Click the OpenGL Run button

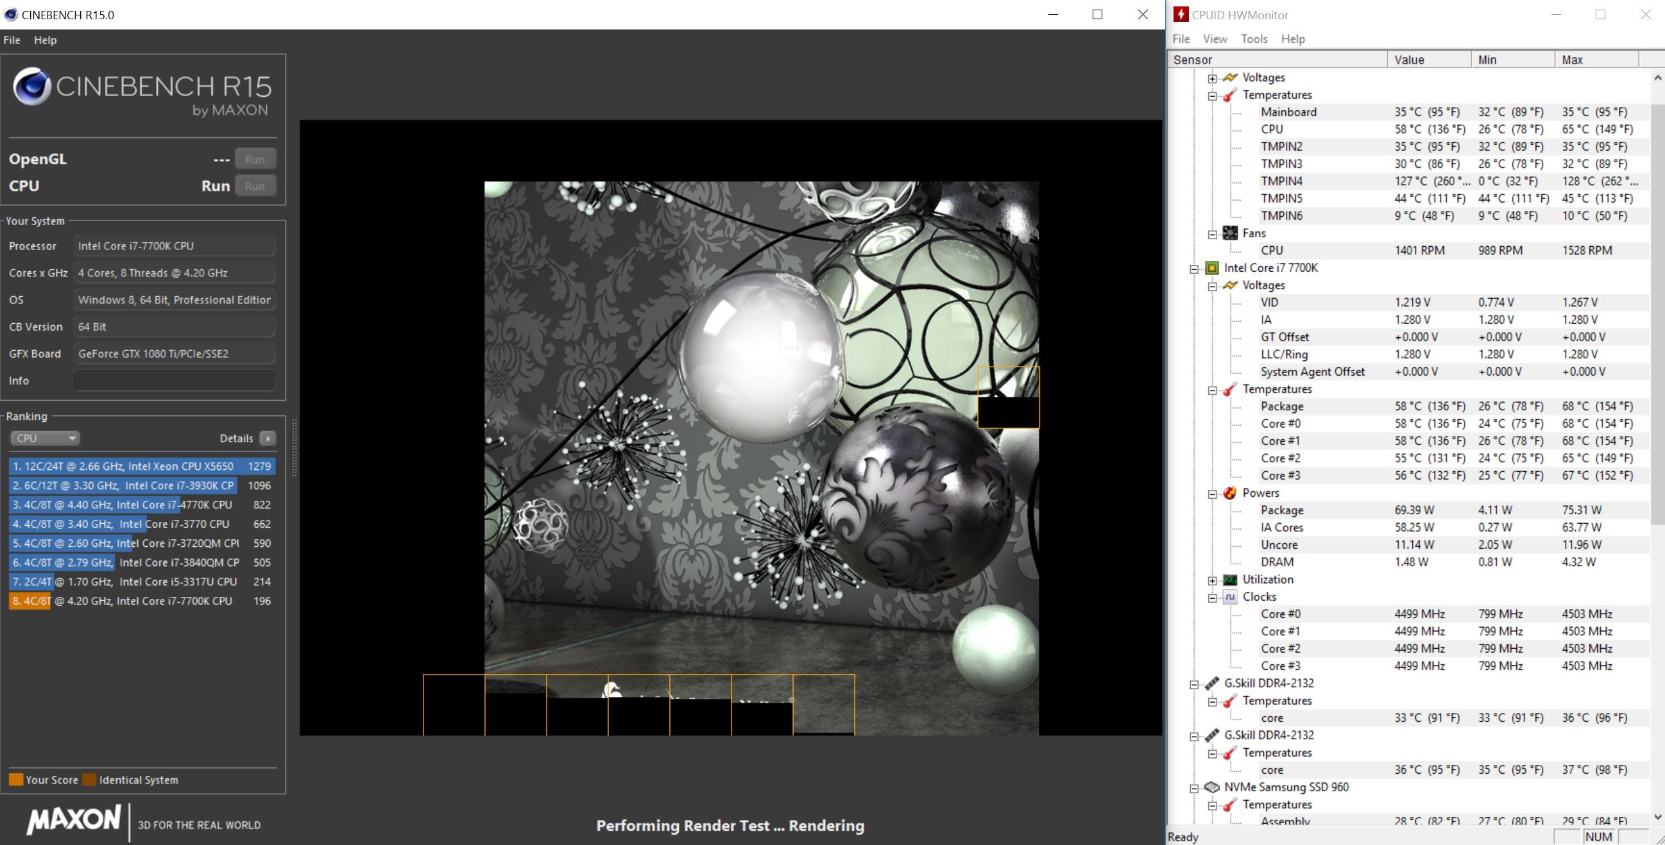point(255,159)
